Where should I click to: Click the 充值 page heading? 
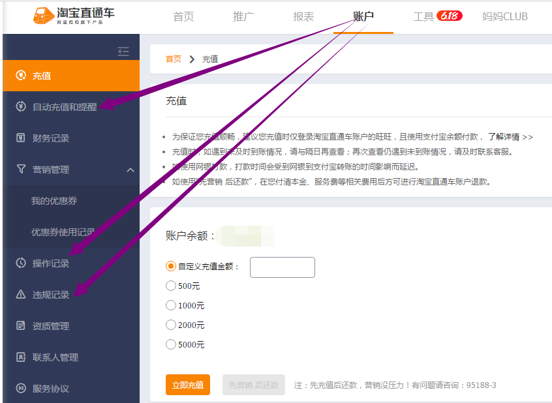tap(176, 101)
